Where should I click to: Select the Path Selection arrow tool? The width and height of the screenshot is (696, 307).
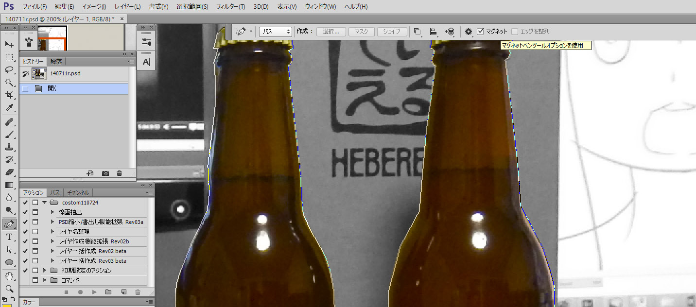click(9, 250)
